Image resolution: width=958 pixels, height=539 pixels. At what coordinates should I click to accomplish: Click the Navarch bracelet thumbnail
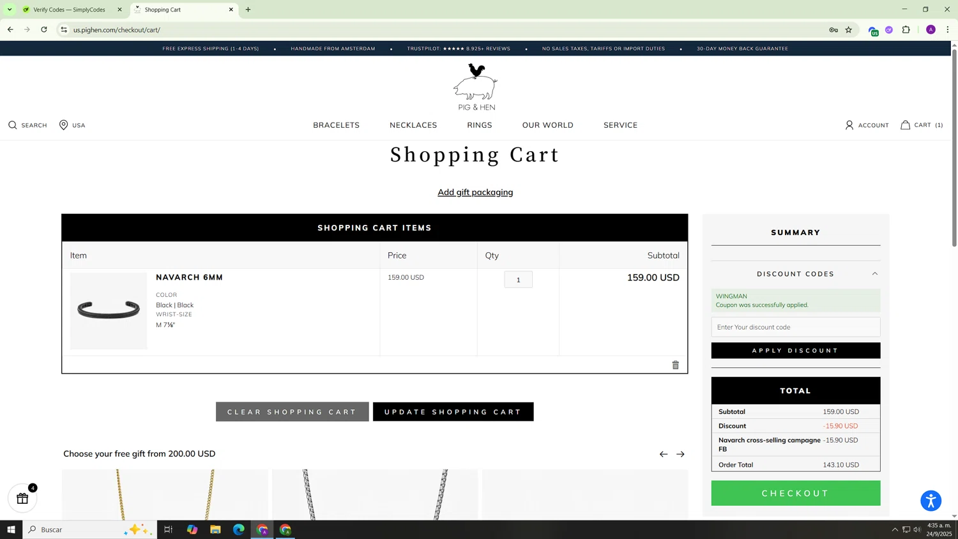[109, 311]
